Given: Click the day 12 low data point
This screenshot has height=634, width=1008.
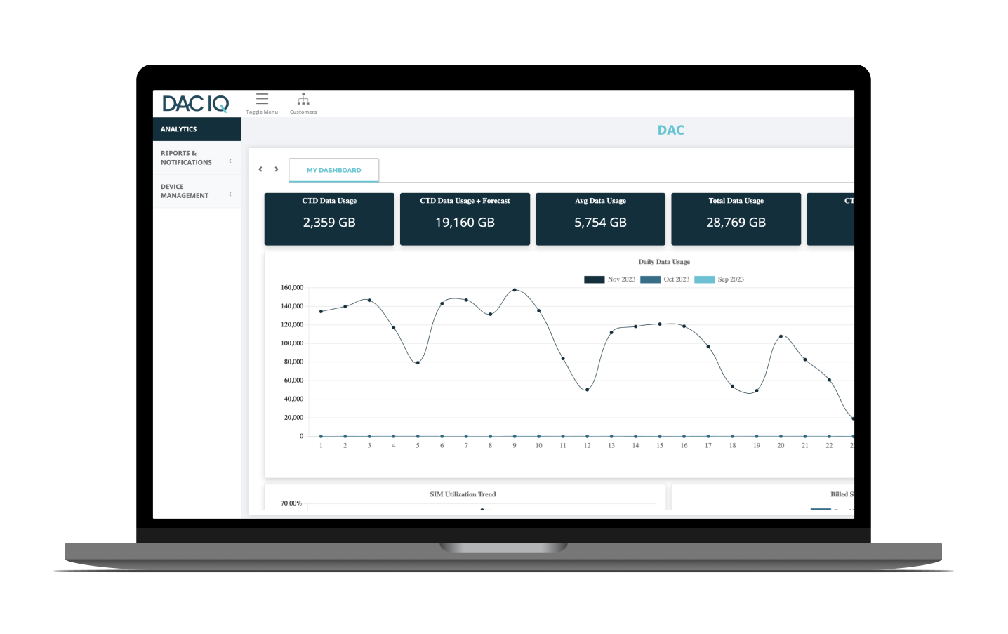Looking at the screenshot, I should click(587, 390).
